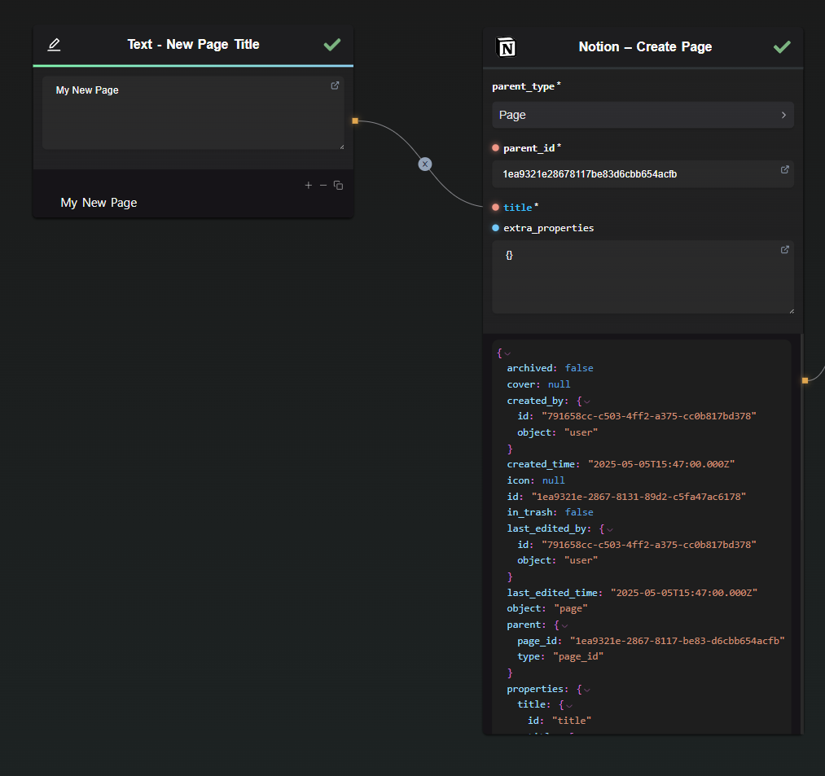Click the 'archived: false' line
Viewport: 825px width, 776px height.
pyautogui.click(x=550, y=368)
